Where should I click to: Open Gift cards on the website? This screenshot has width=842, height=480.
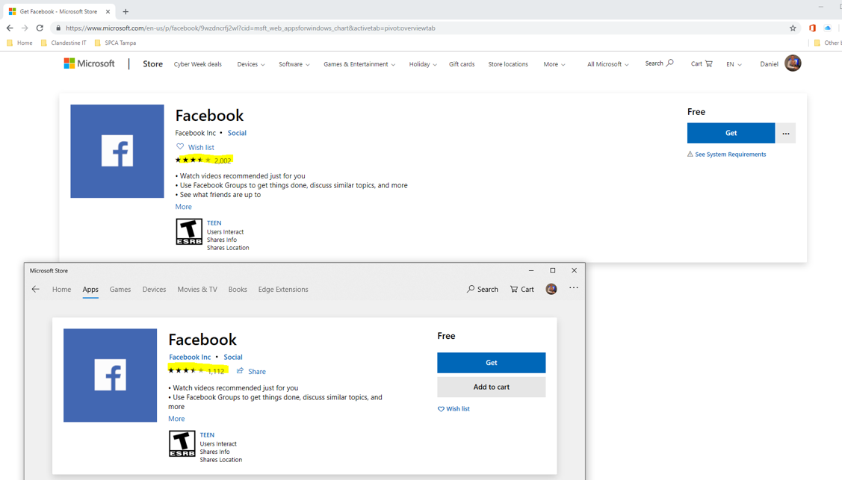[x=462, y=63]
